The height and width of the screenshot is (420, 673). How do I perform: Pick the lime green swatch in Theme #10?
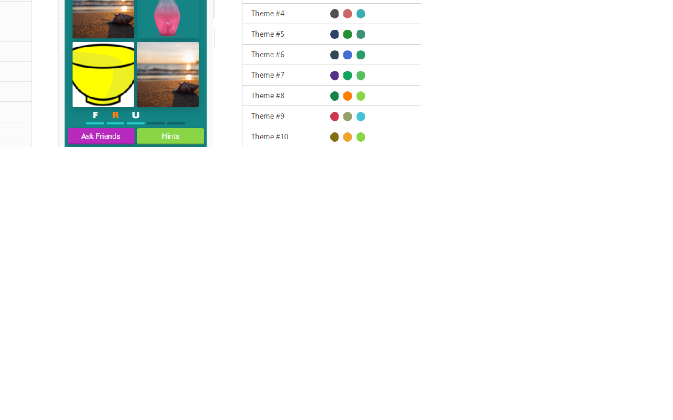click(x=361, y=136)
